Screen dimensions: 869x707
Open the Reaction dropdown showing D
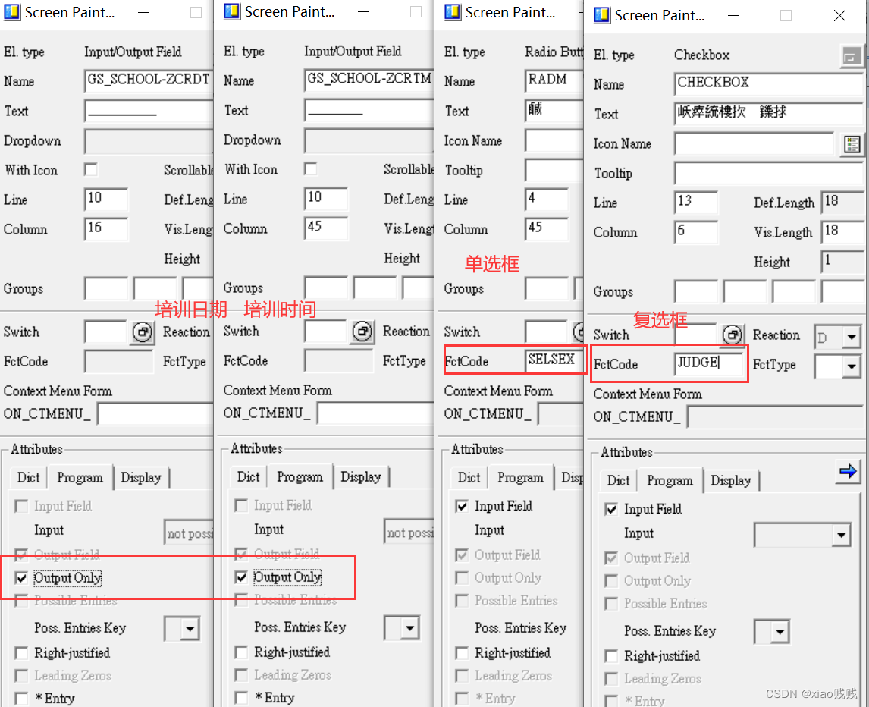(x=836, y=335)
